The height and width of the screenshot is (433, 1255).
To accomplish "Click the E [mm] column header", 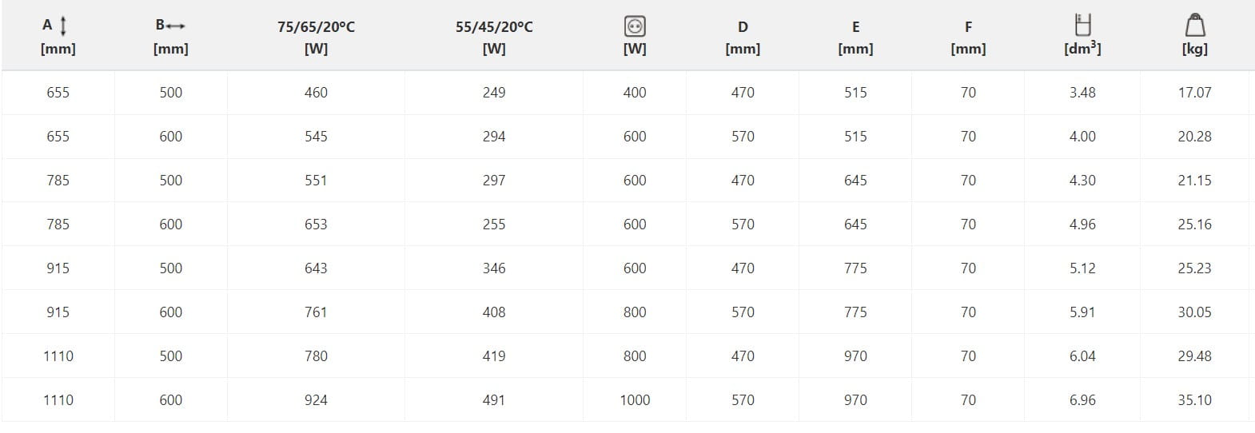I will (x=855, y=37).
